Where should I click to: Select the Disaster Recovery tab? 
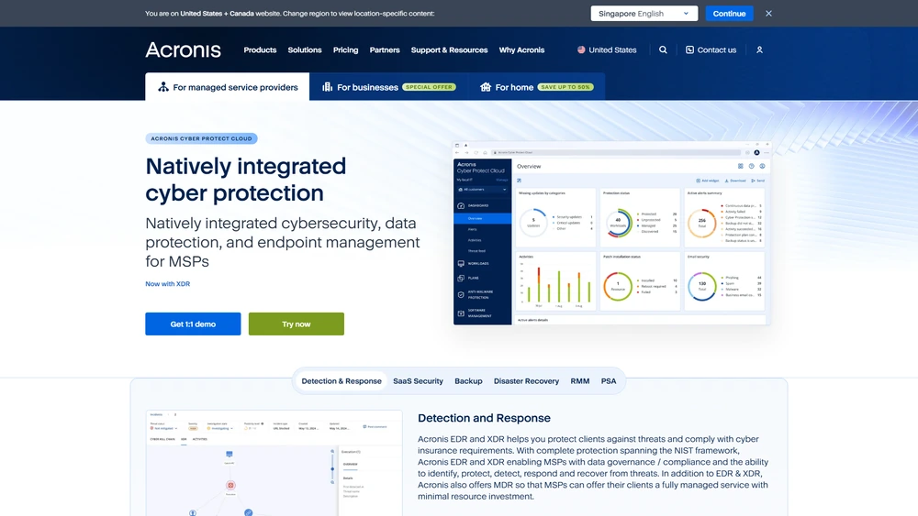coord(526,381)
